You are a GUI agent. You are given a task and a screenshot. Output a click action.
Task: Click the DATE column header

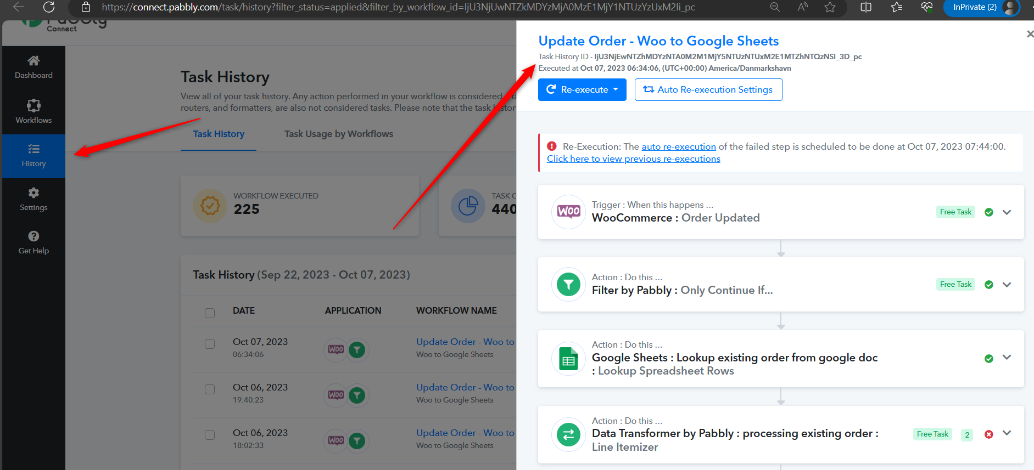(244, 310)
